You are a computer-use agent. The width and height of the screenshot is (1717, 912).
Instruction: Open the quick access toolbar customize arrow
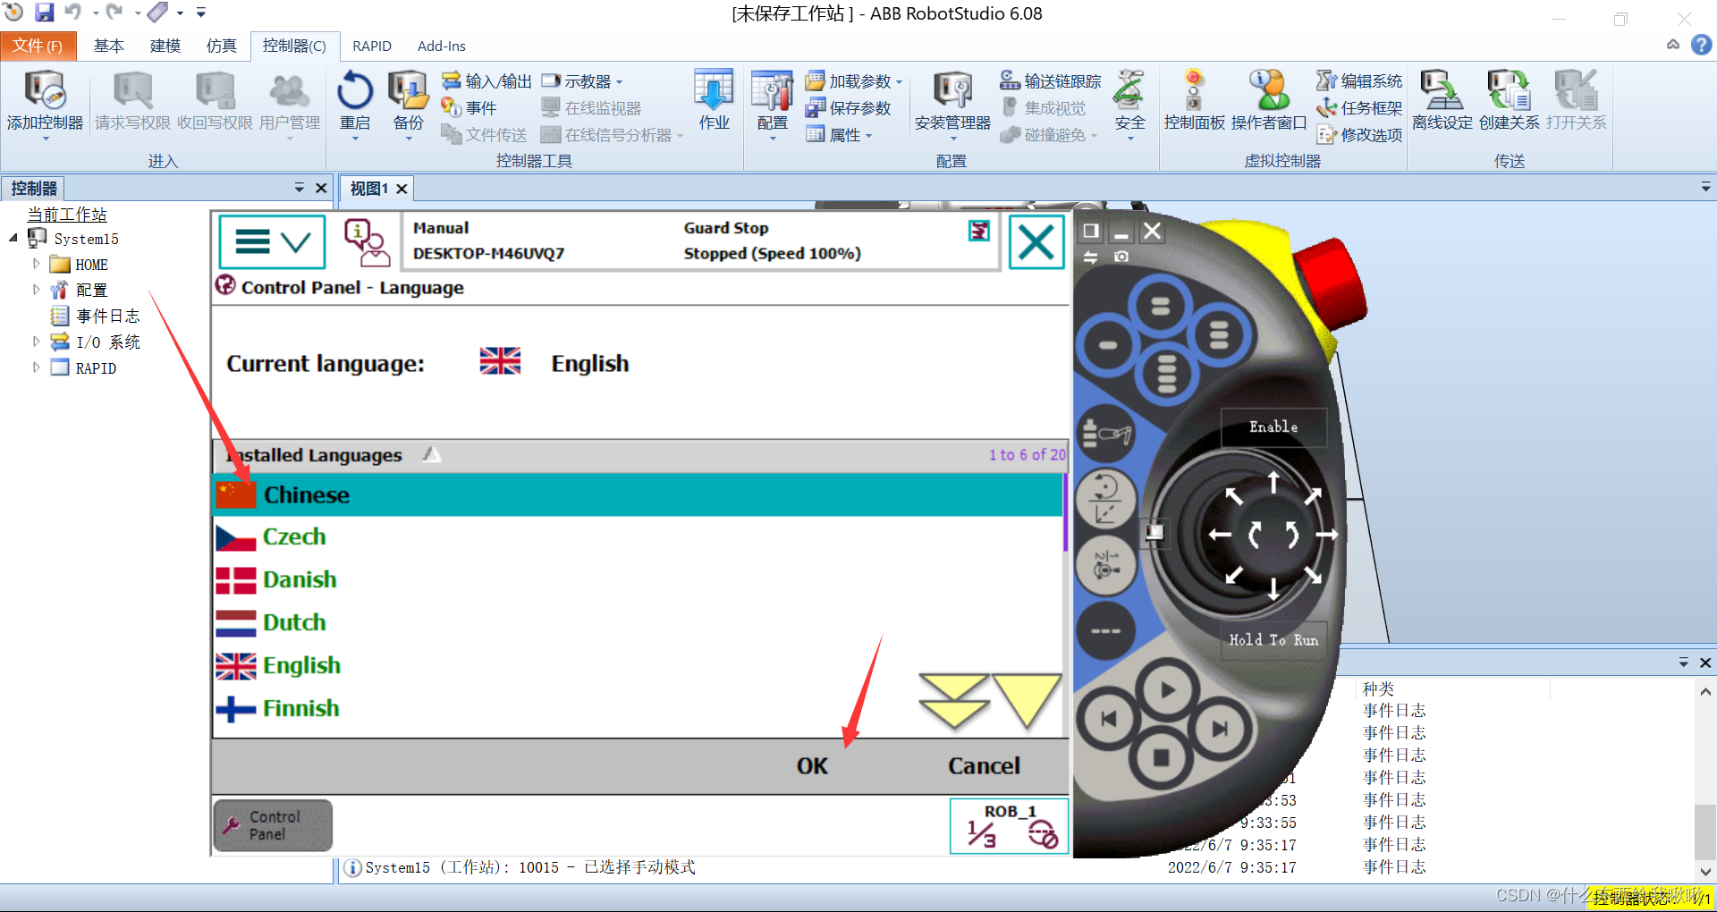tap(201, 13)
